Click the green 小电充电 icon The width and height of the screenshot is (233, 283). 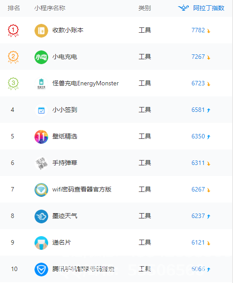click(41, 57)
